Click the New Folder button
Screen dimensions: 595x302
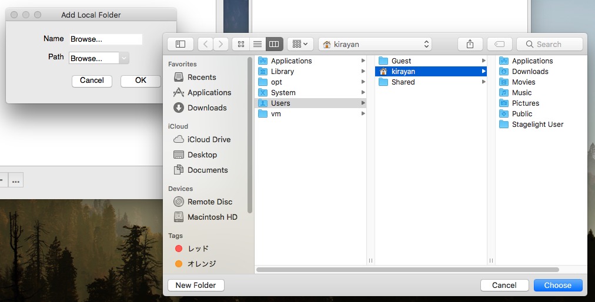196,286
